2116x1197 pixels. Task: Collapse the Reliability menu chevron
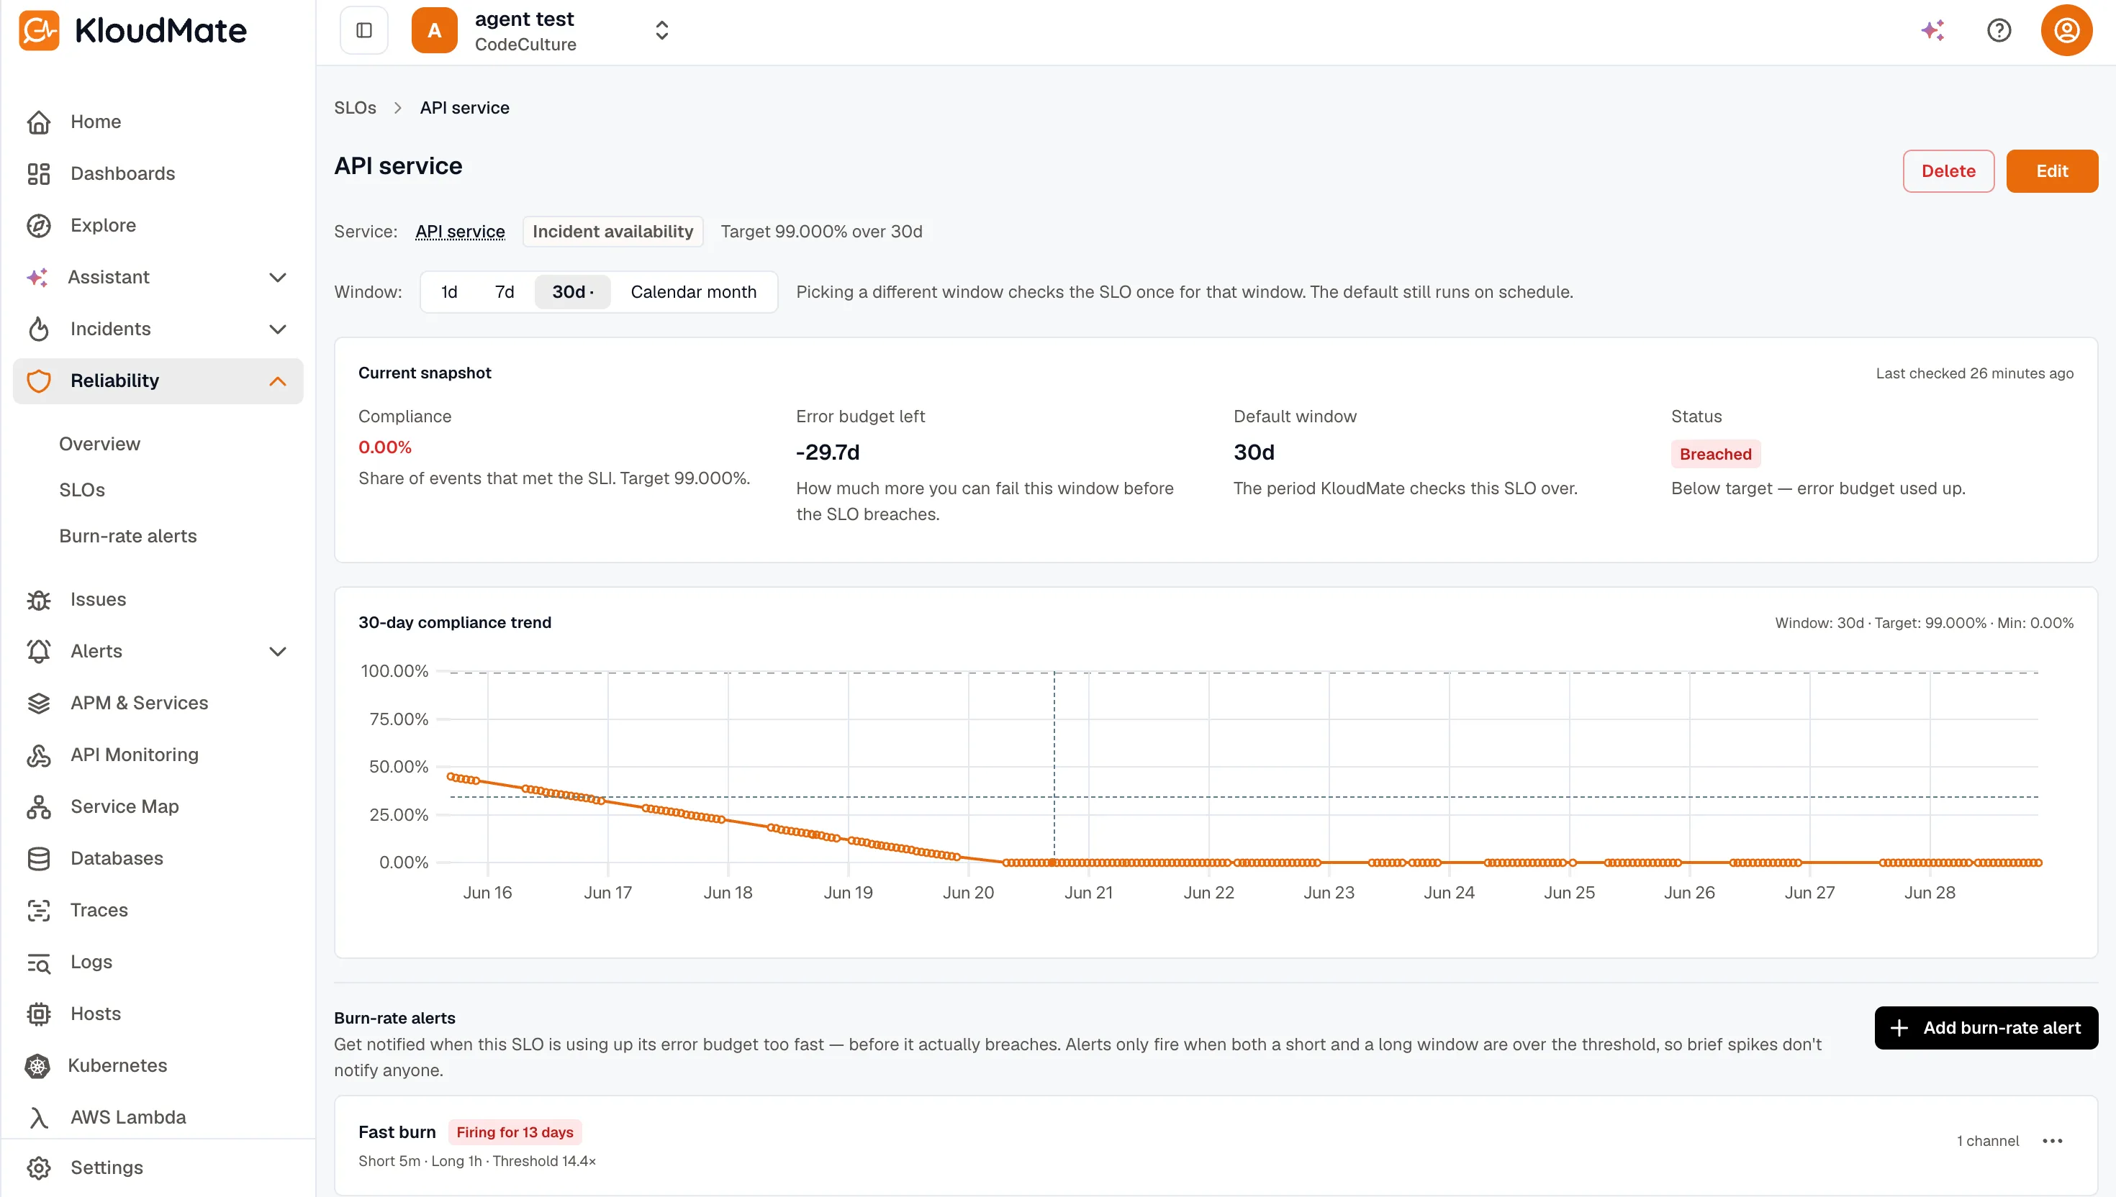[278, 381]
